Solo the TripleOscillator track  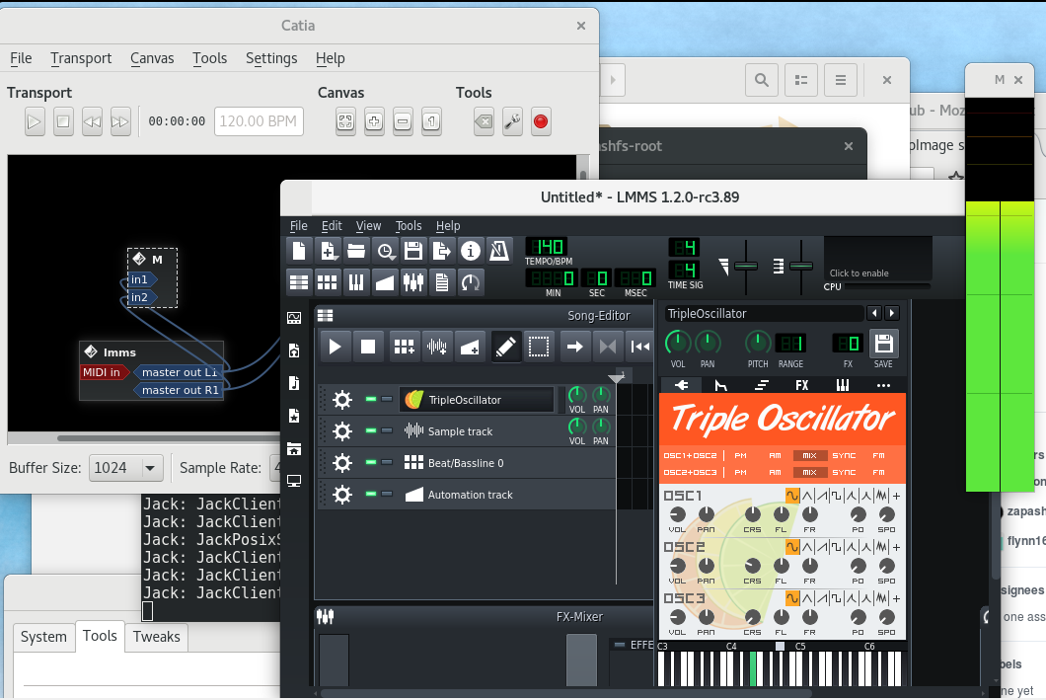pyautogui.click(x=387, y=399)
